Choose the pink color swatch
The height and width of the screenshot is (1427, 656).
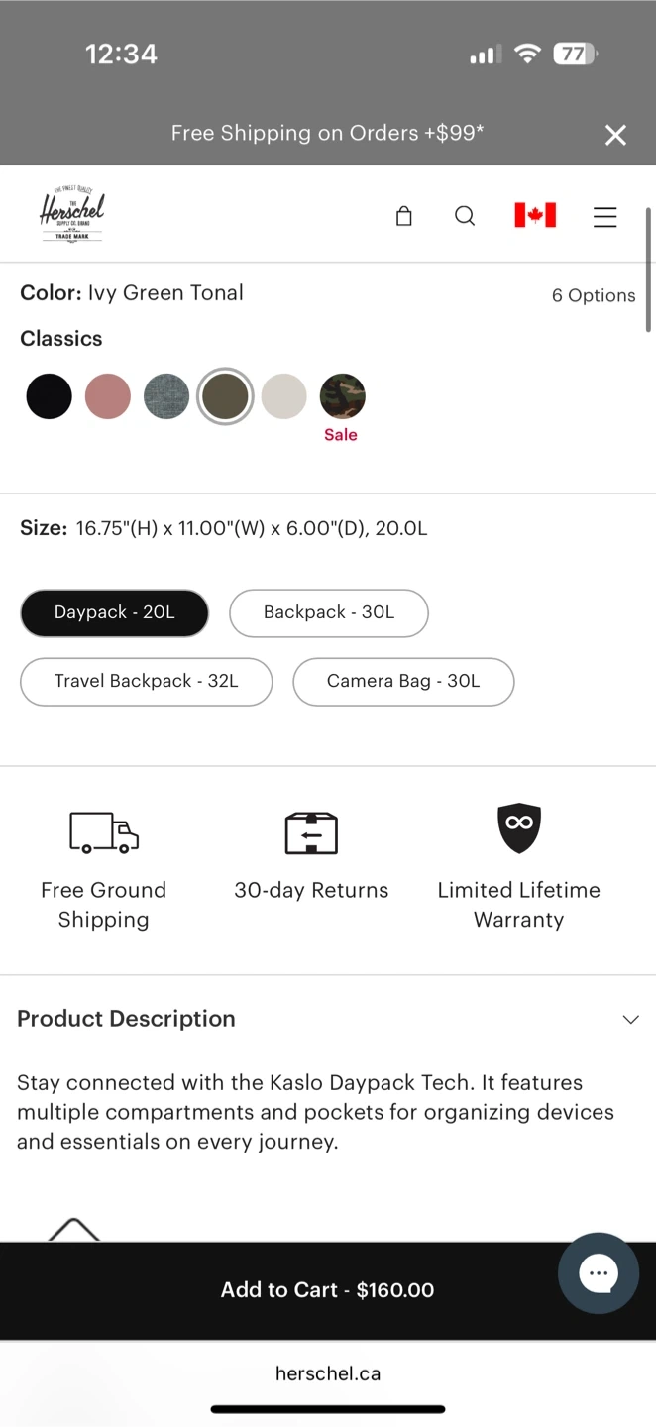coord(108,396)
